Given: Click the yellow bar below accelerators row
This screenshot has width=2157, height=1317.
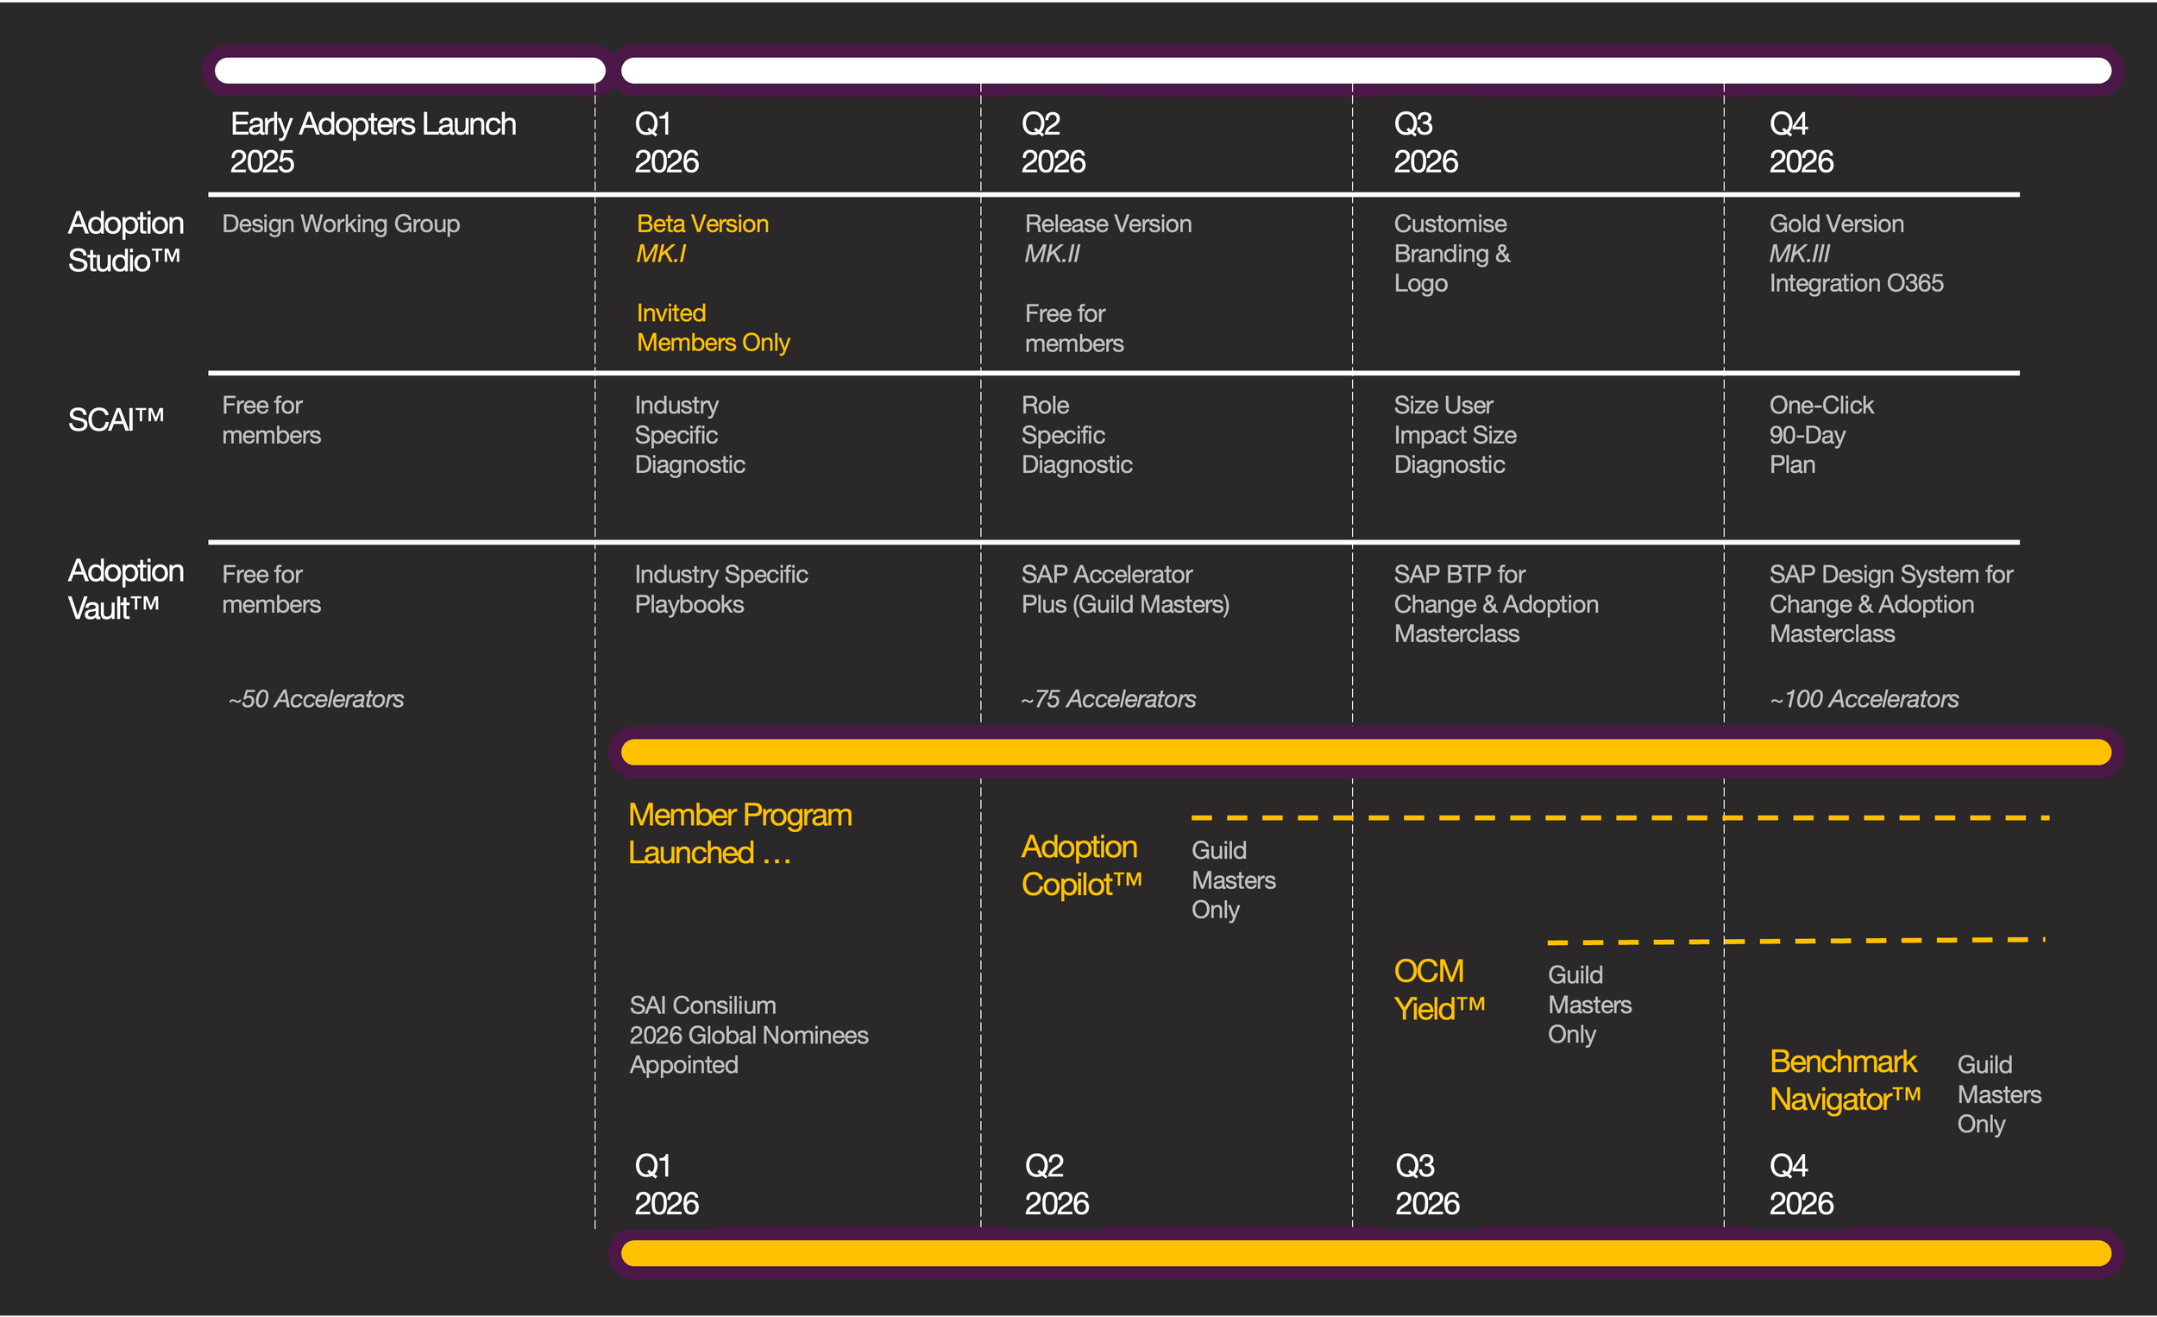Looking at the screenshot, I should 1366,753.
